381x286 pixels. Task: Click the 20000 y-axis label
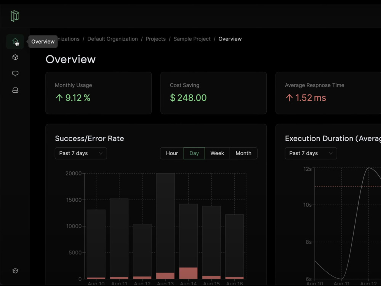[x=74, y=174]
